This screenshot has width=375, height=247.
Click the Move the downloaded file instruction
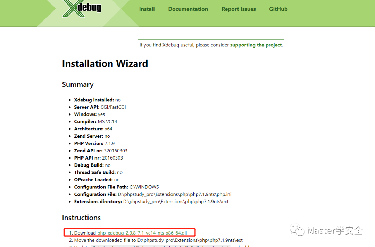click(x=158, y=240)
